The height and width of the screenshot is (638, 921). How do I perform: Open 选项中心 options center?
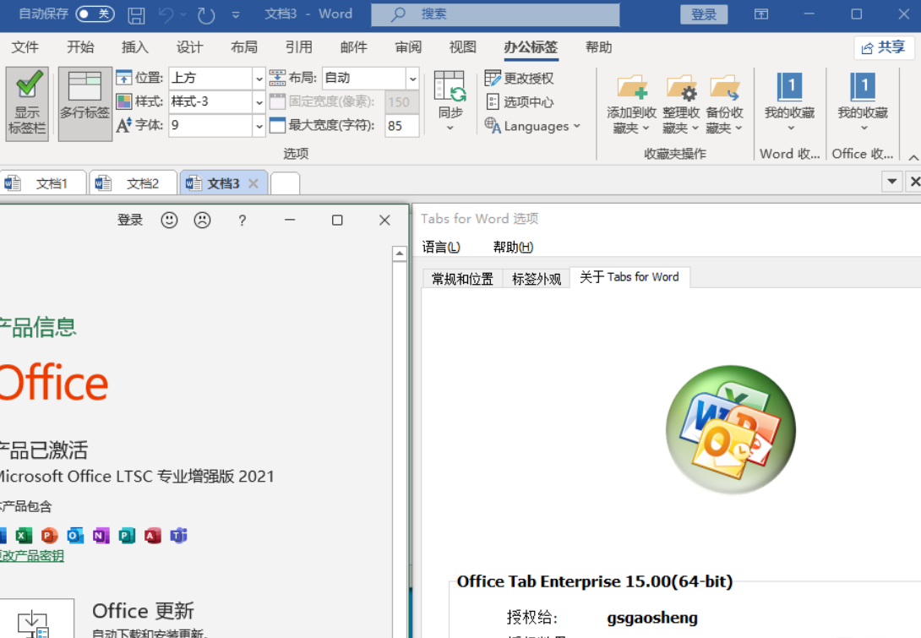[x=520, y=102]
